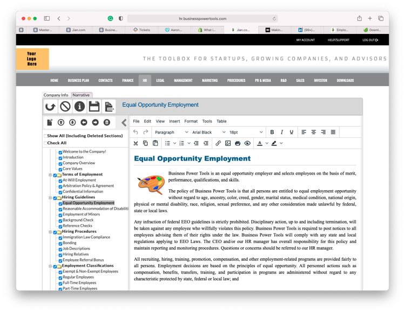This screenshot has height=312, width=405.
Task: Toggle Show All Including Deleted Sections checkbox
Action: [x=45, y=136]
